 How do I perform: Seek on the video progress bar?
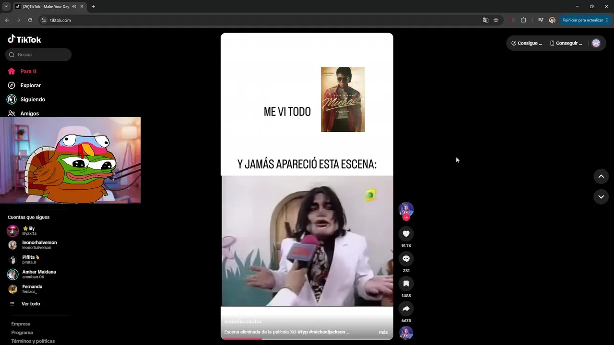(x=307, y=339)
